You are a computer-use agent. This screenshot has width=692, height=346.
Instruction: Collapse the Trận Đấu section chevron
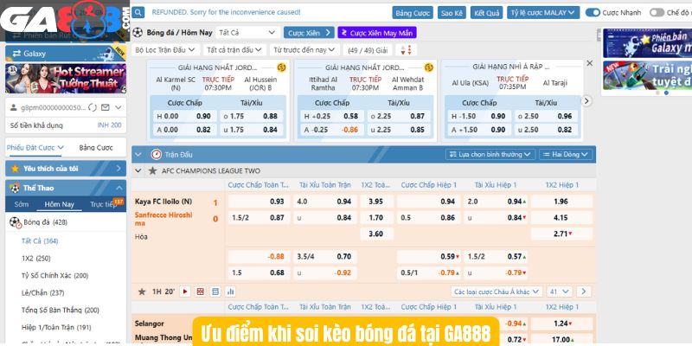coord(138,155)
